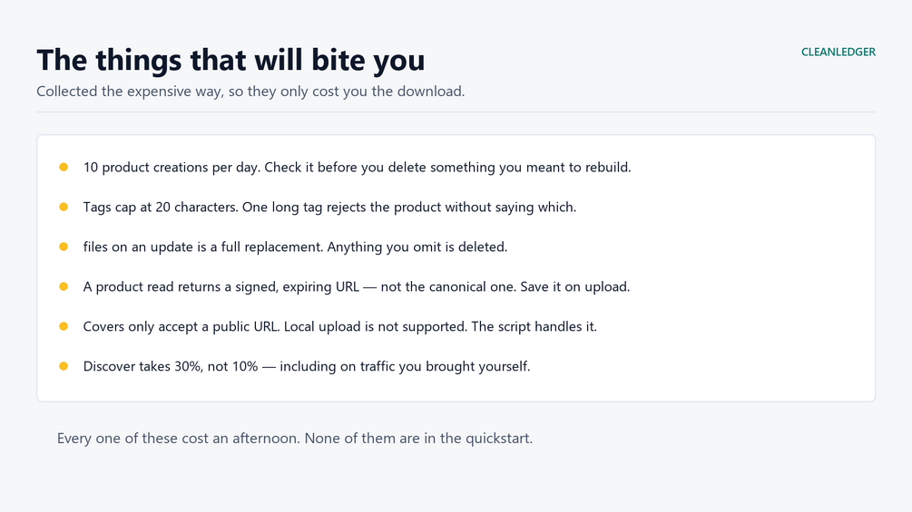Click the text 'None of them are in the quickstart'
The width and height of the screenshot is (912, 512).
tap(418, 439)
